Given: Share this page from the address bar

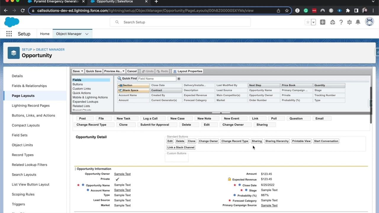Looking at the screenshot, I should pyautogui.click(x=278, y=10).
